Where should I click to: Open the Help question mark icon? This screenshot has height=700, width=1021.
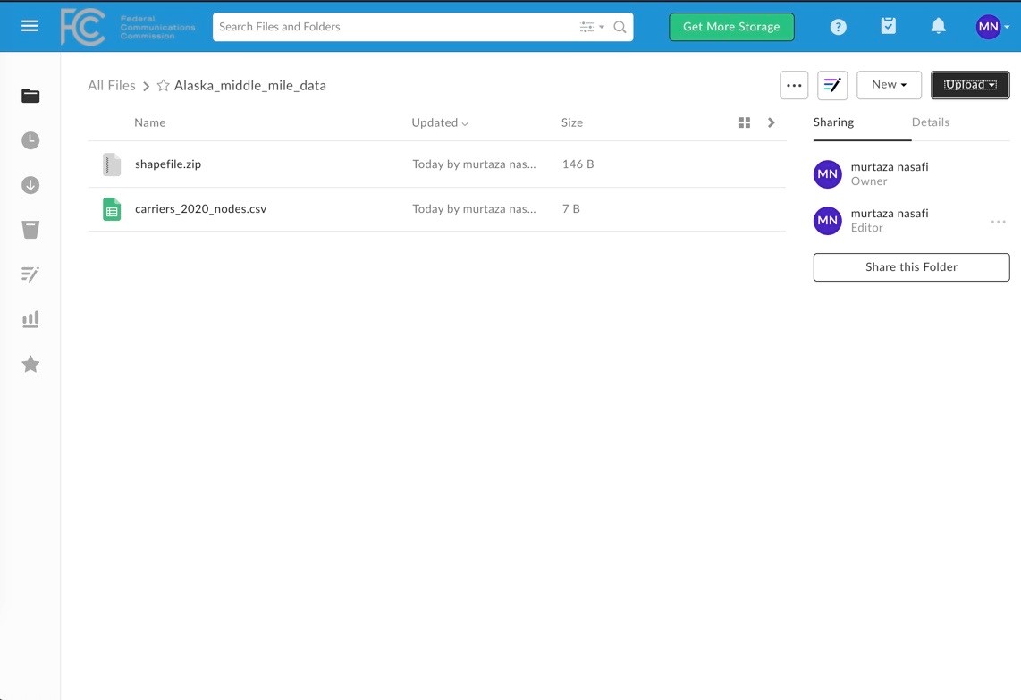[x=838, y=27]
